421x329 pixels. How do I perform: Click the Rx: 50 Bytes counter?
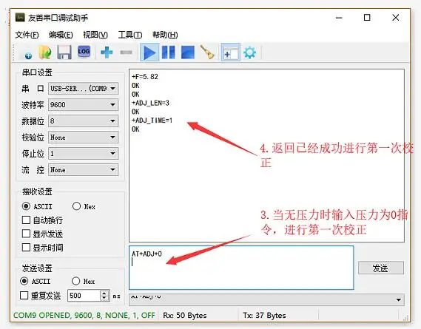[x=185, y=315]
